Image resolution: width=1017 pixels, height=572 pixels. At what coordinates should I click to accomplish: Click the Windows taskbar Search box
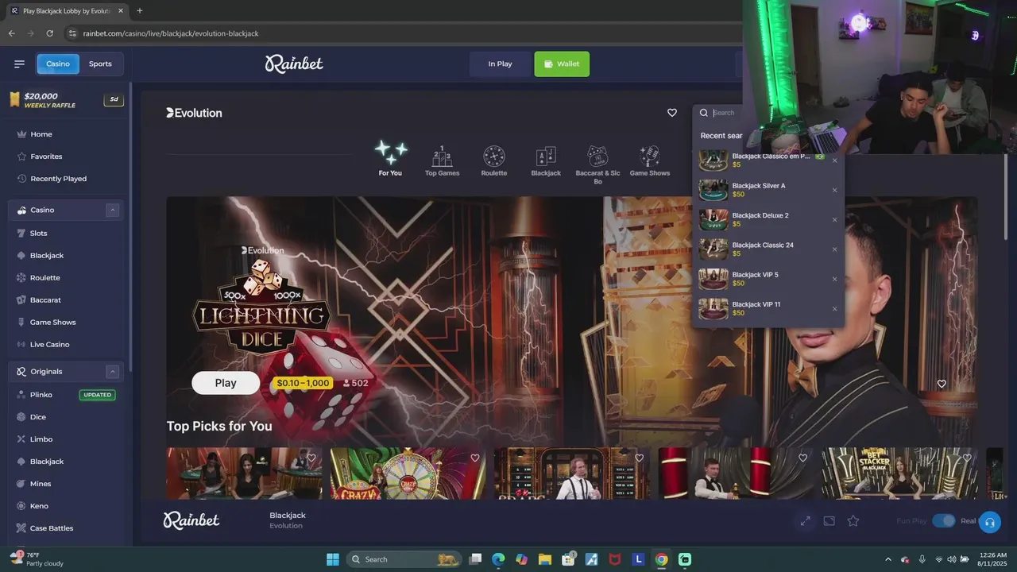(x=406, y=559)
